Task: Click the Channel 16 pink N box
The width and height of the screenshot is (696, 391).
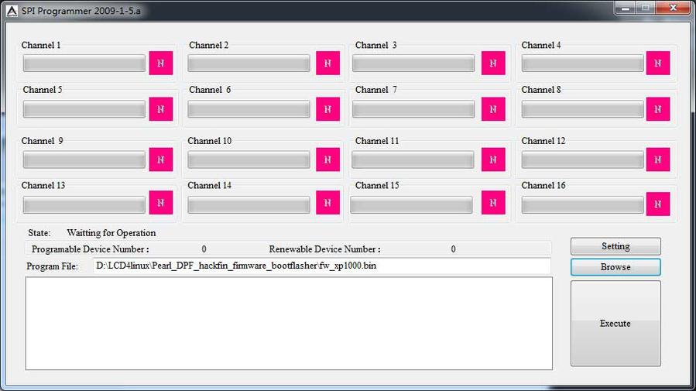Action: point(657,204)
